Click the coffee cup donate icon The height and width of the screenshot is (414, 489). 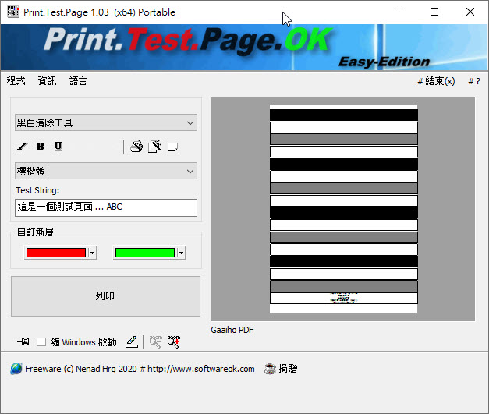[270, 369]
